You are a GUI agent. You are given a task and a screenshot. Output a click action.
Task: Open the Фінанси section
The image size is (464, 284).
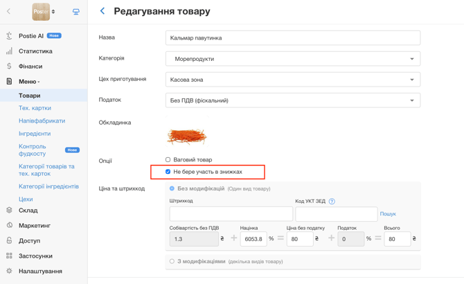(x=30, y=66)
